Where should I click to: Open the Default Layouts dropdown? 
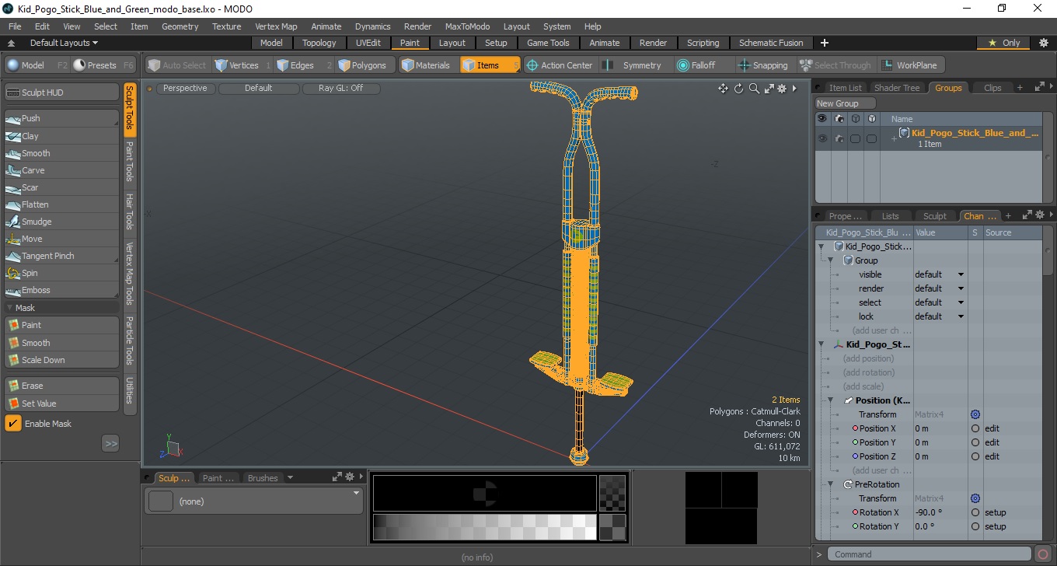pyautogui.click(x=64, y=43)
